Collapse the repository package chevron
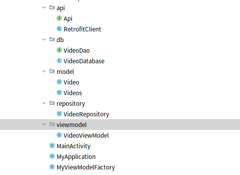Viewport: 240px width, 175px height. tap(44, 103)
